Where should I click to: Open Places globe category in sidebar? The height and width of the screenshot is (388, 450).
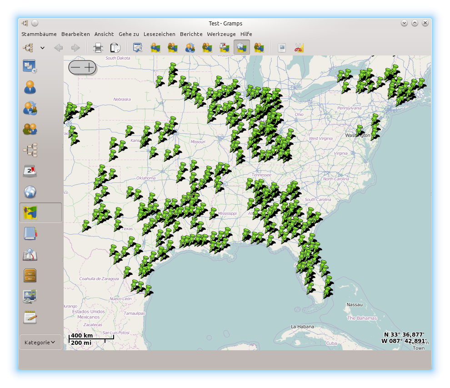[30, 192]
